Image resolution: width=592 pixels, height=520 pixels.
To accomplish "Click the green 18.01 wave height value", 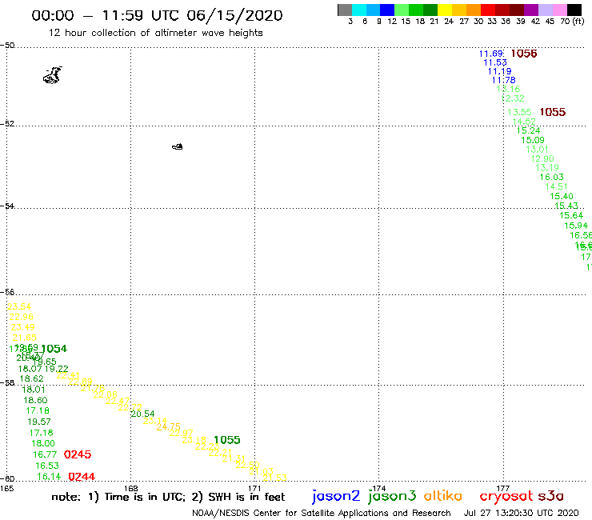I will [x=34, y=390].
